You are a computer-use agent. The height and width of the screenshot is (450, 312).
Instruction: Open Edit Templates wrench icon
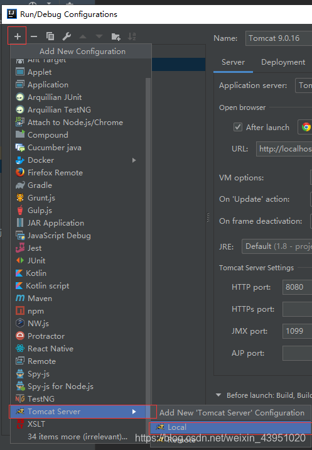(67, 36)
